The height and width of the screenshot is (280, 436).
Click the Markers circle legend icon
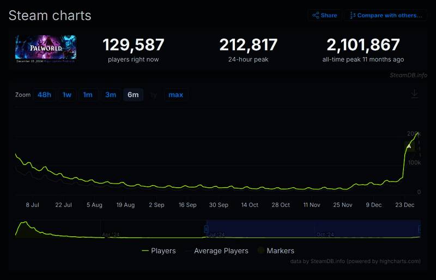click(261, 251)
